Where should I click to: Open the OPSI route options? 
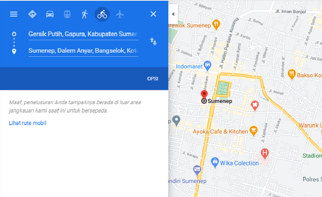tap(153, 78)
